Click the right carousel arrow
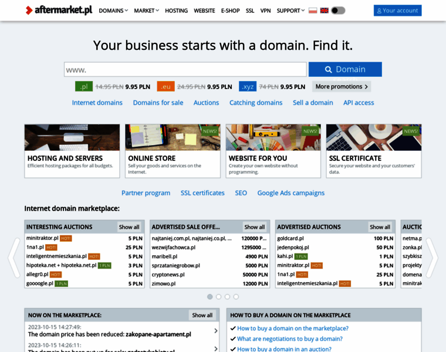 (432, 258)
